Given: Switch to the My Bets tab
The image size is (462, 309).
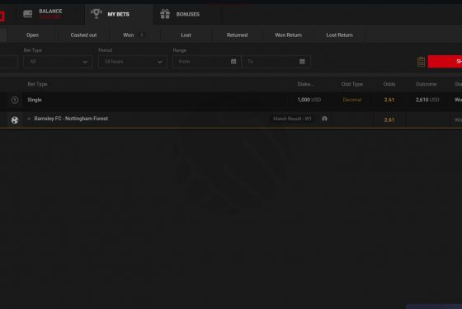Looking at the screenshot, I should 119,14.
